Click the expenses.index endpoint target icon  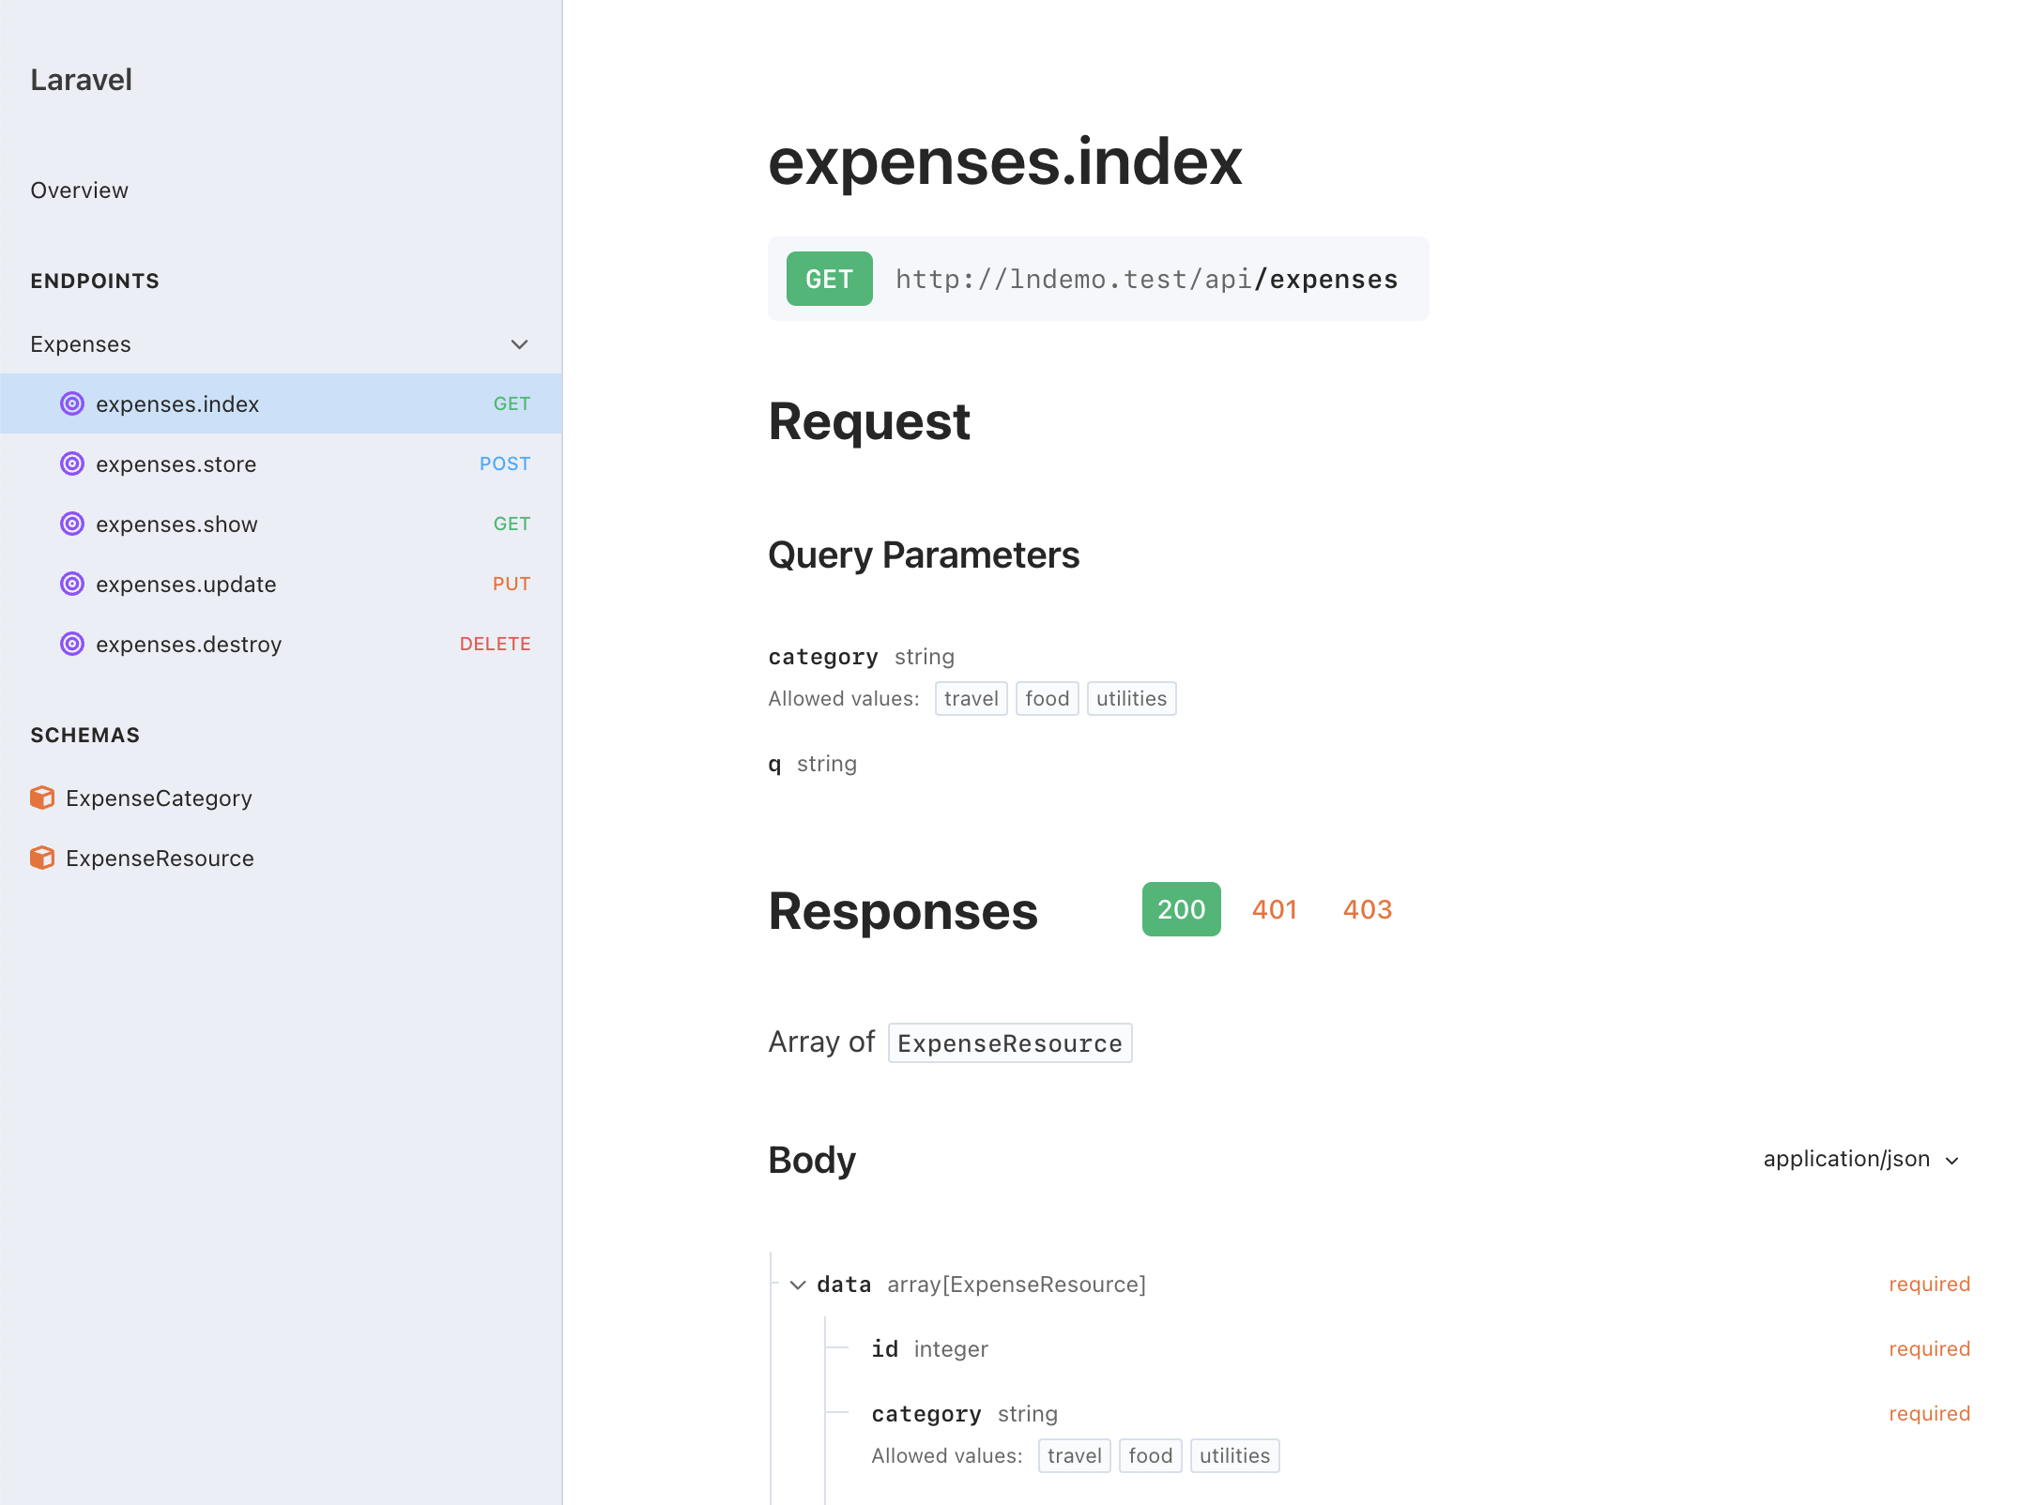72,403
